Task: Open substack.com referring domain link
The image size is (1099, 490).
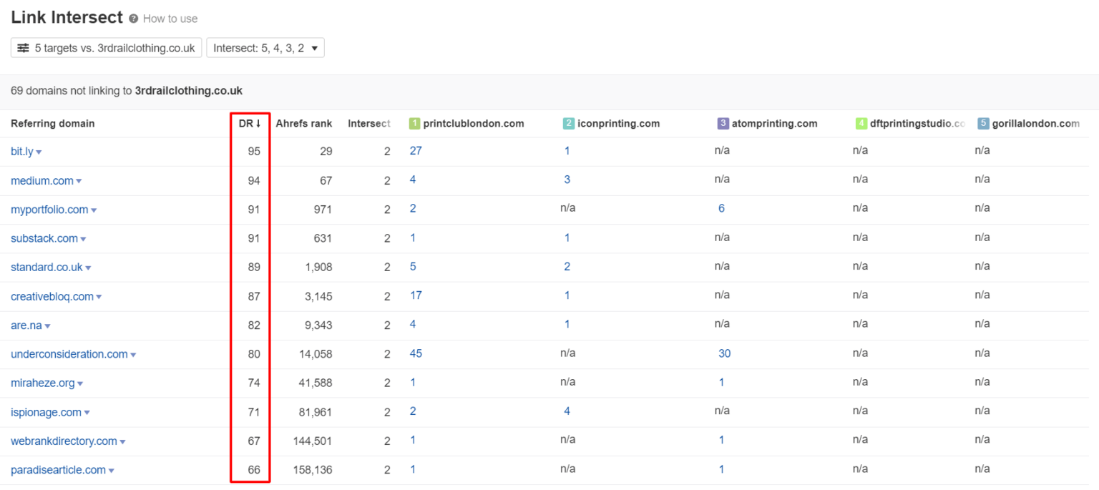Action: click(x=44, y=238)
